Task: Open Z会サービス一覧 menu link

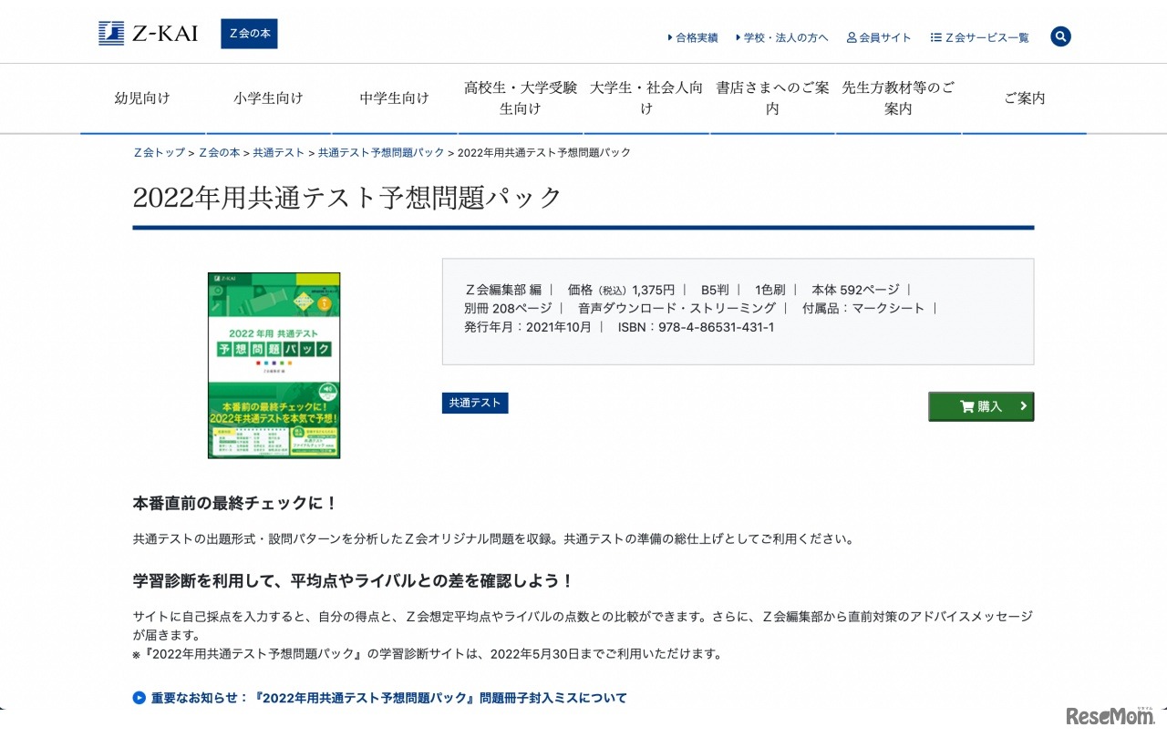Action: click(980, 37)
